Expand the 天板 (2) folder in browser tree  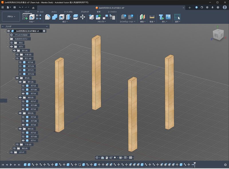13,55
